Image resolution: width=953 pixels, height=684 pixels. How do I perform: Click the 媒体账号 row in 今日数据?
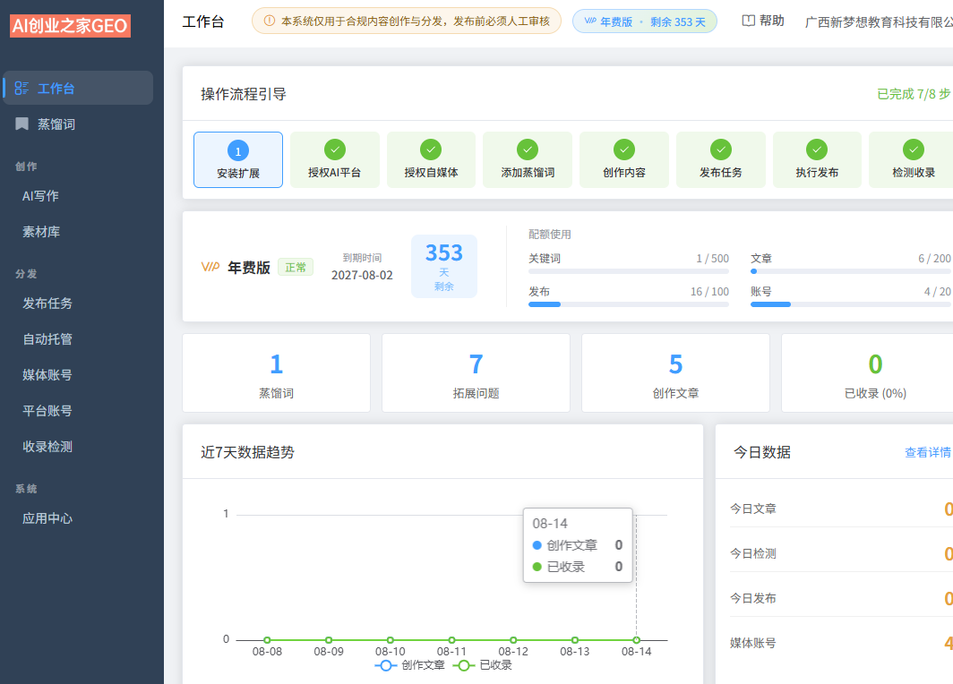pos(841,643)
